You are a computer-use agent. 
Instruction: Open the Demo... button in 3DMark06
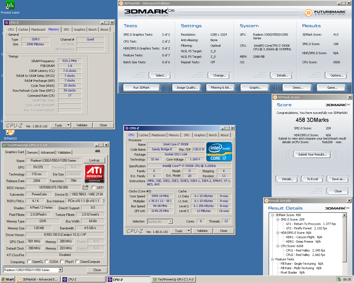(x=298, y=88)
